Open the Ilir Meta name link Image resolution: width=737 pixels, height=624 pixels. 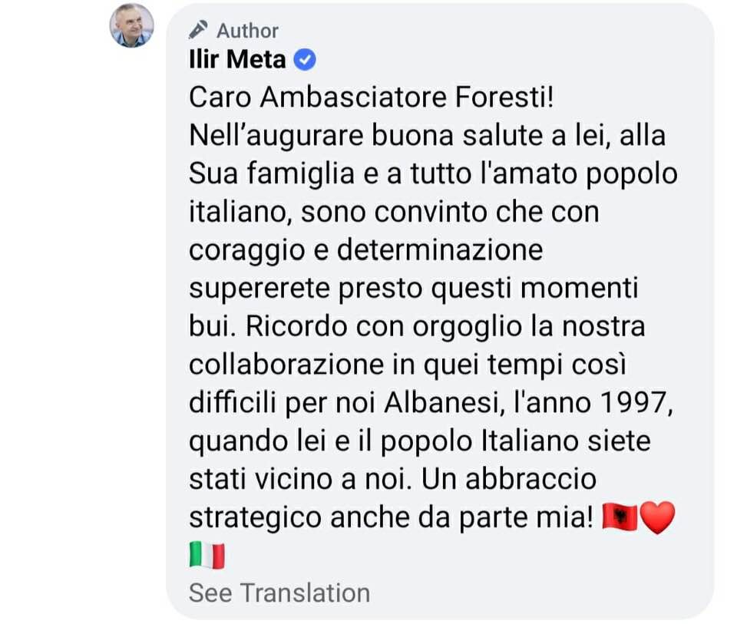(x=237, y=60)
